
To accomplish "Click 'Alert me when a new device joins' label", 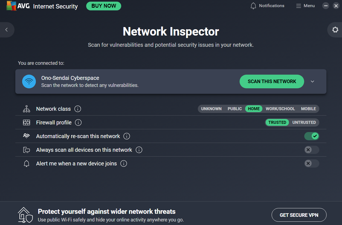I will [76, 163].
